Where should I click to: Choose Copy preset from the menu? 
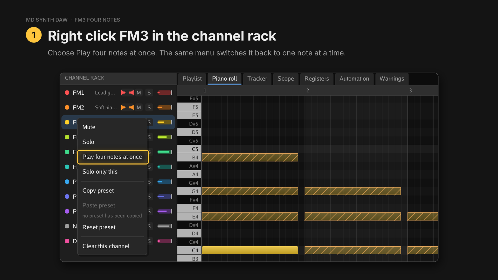pos(112,191)
